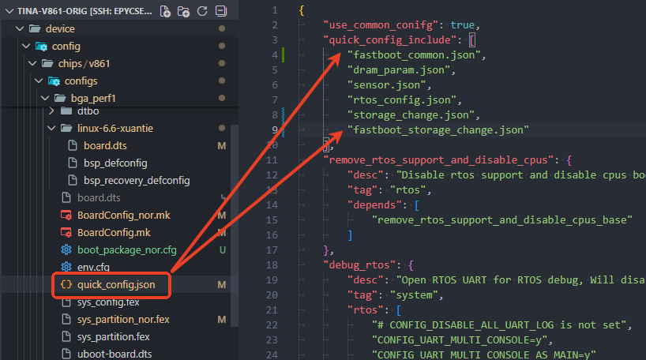Click line number 11 in the gutter

tap(273, 160)
